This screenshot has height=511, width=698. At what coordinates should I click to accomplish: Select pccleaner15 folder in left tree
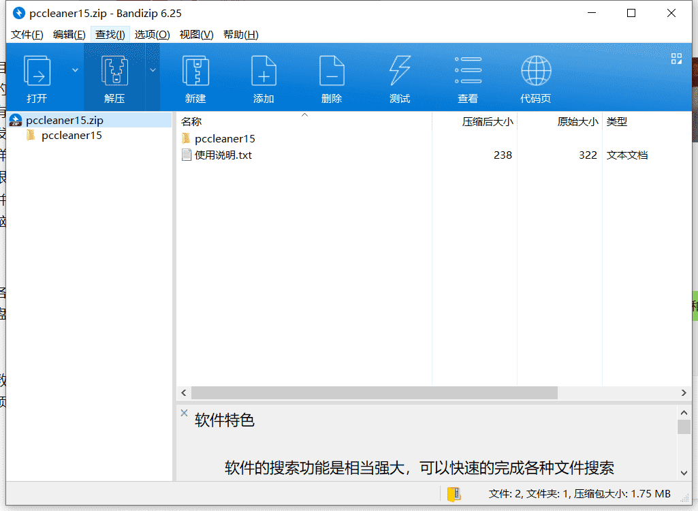tap(72, 136)
